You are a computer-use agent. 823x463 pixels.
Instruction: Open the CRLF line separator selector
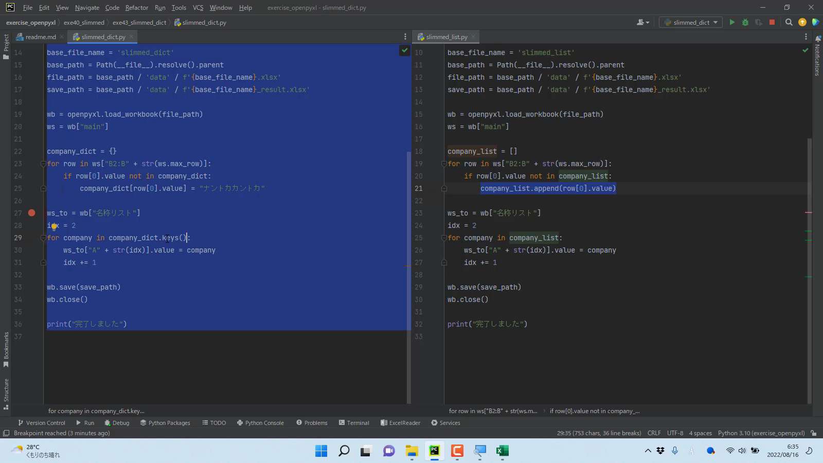[654, 433]
